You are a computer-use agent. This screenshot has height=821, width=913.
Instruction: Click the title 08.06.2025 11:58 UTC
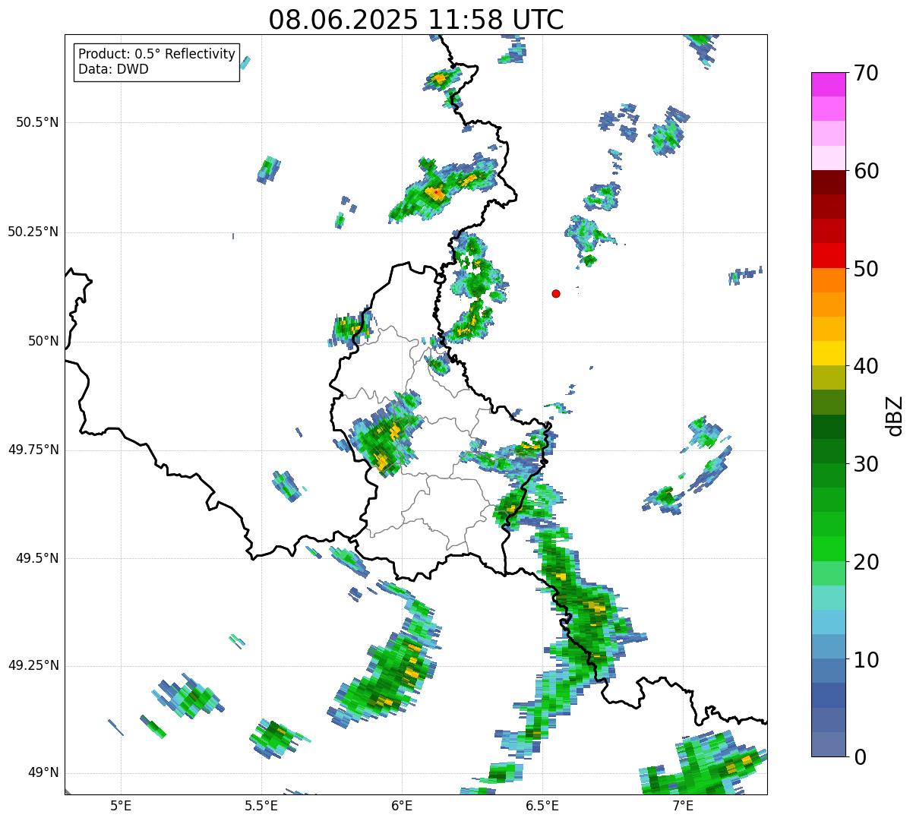pos(416,20)
